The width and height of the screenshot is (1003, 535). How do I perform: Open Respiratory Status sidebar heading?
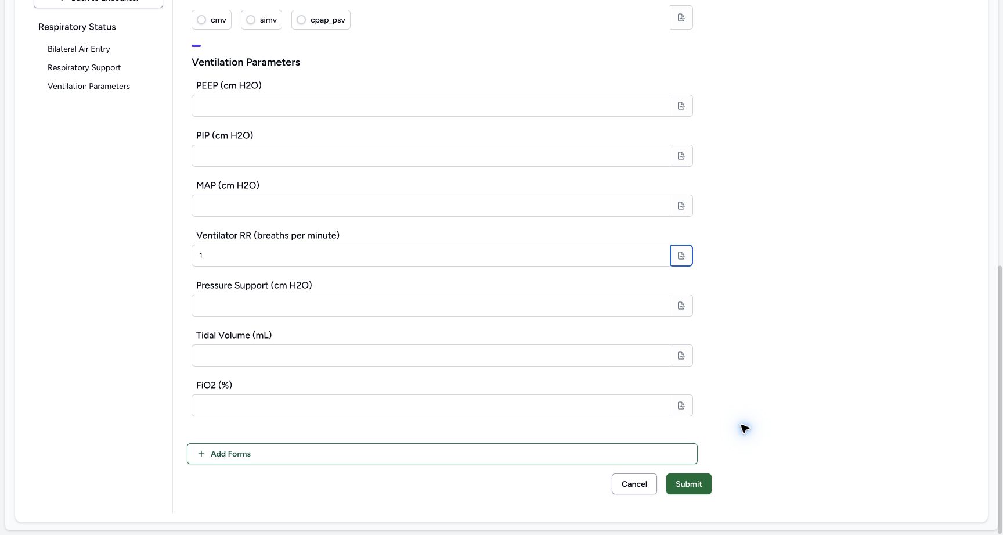[x=77, y=27]
